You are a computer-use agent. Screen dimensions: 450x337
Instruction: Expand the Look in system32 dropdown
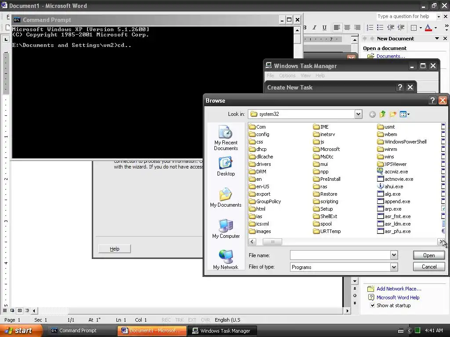(x=358, y=114)
